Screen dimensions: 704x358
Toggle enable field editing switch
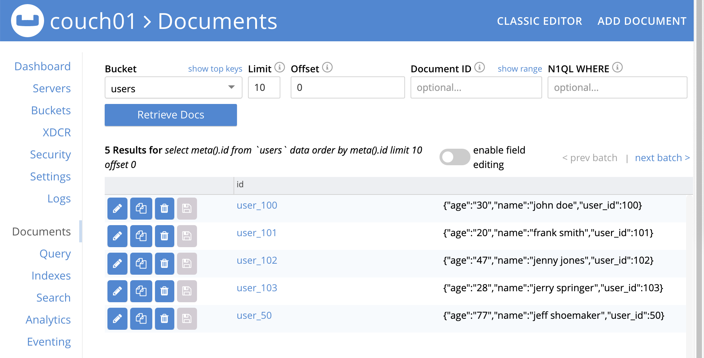(455, 157)
